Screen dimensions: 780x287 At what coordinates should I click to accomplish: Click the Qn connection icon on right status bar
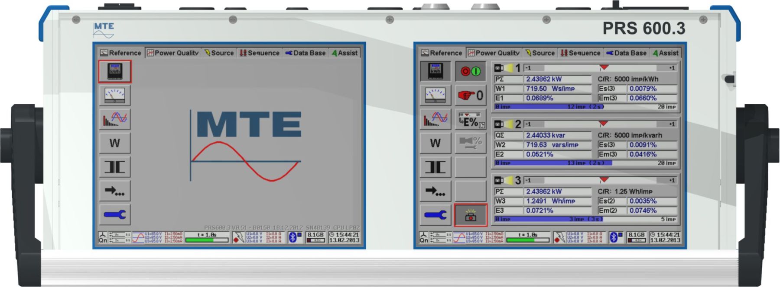point(423,237)
